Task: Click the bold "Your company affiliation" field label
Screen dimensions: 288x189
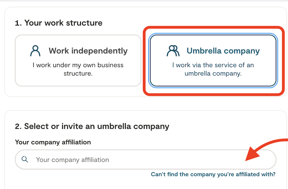Action: 53,142
